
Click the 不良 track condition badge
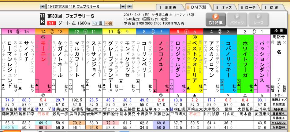[x=109, y=24]
